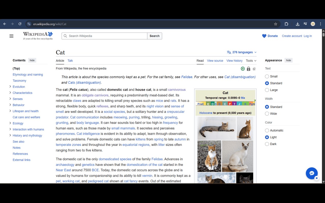This screenshot has width=325, height=203.
Task: Jump to Cat care and welfare section
Action: [26, 117]
